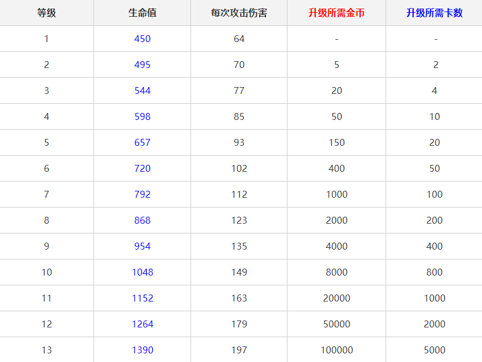Select the level 11 cell in 等级 column
Viewport: 482px width, 362px height.
[x=47, y=298]
